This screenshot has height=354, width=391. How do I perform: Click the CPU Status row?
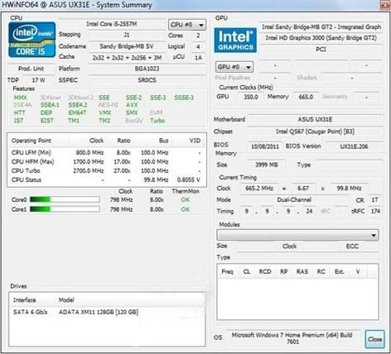point(106,179)
